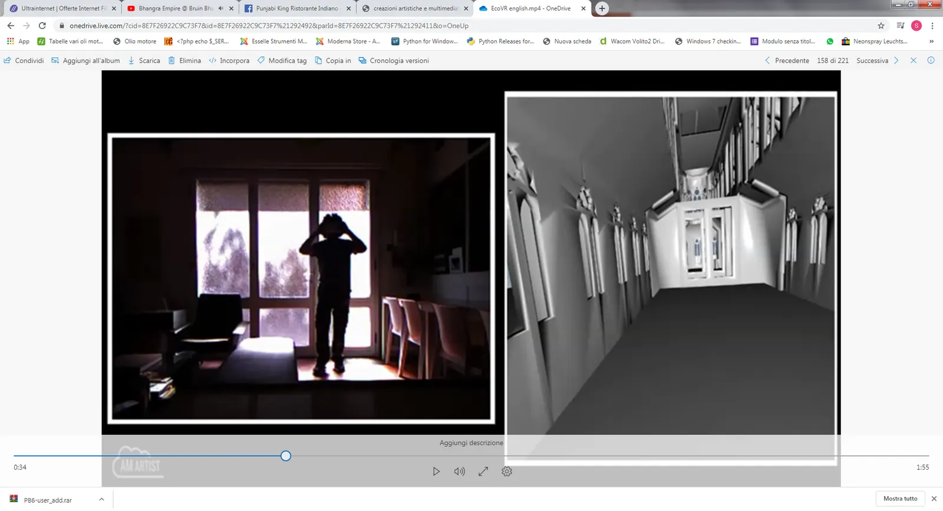The image size is (943, 511).
Task: Bookmark this page with the star
Action: (x=881, y=25)
